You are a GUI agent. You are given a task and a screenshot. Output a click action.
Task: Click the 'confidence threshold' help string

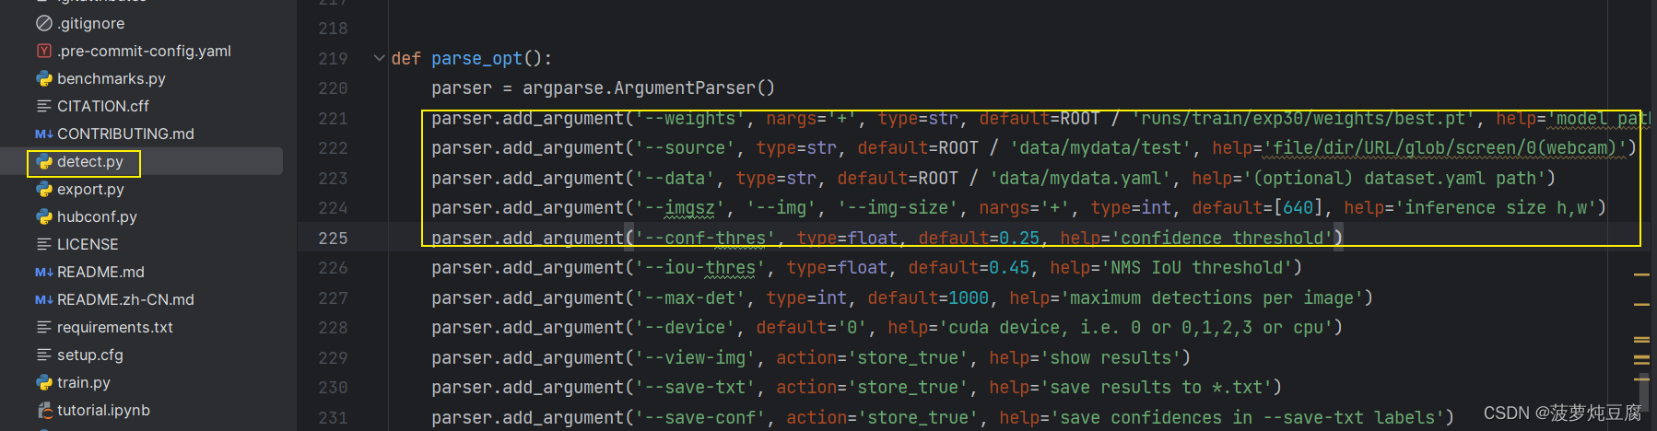1222,239
